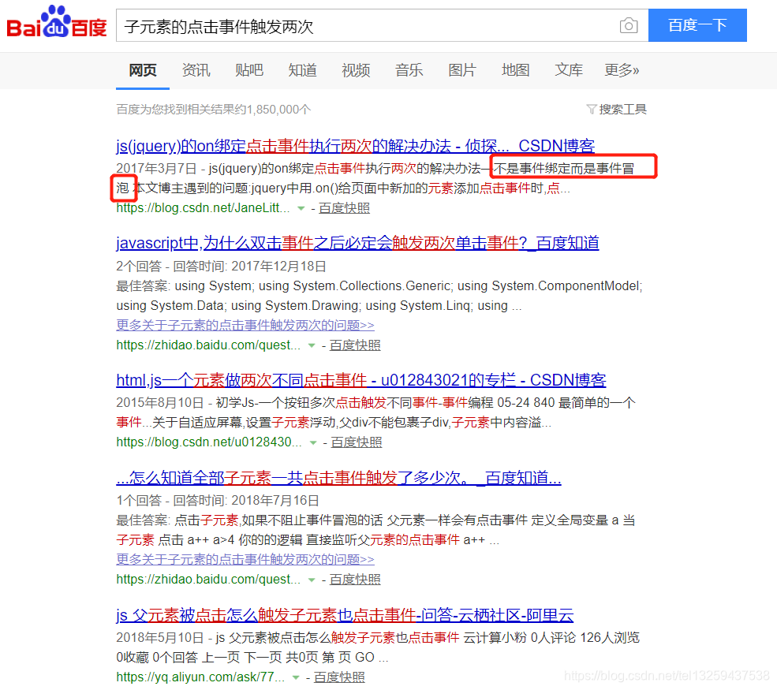
Task: Expand dropdown arrow after yq.aliyun.com URL
Action: coord(296,677)
